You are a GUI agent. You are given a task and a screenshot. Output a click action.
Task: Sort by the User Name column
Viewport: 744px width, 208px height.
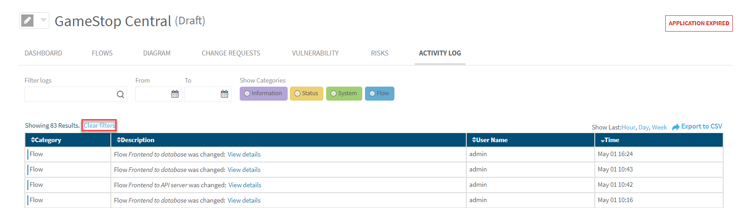click(489, 140)
